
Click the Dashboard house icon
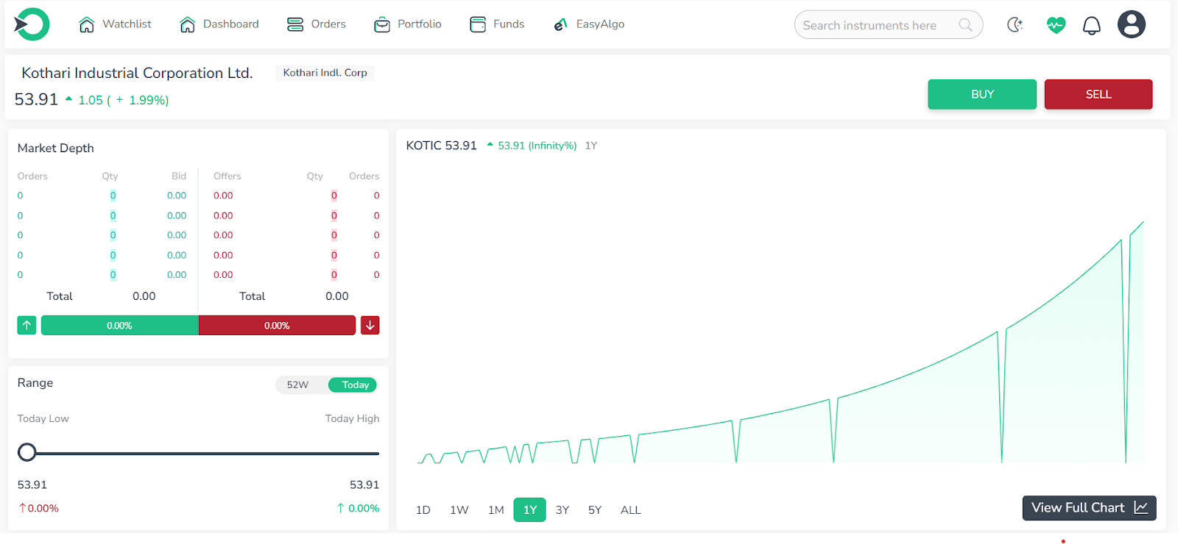pyautogui.click(x=188, y=24)
